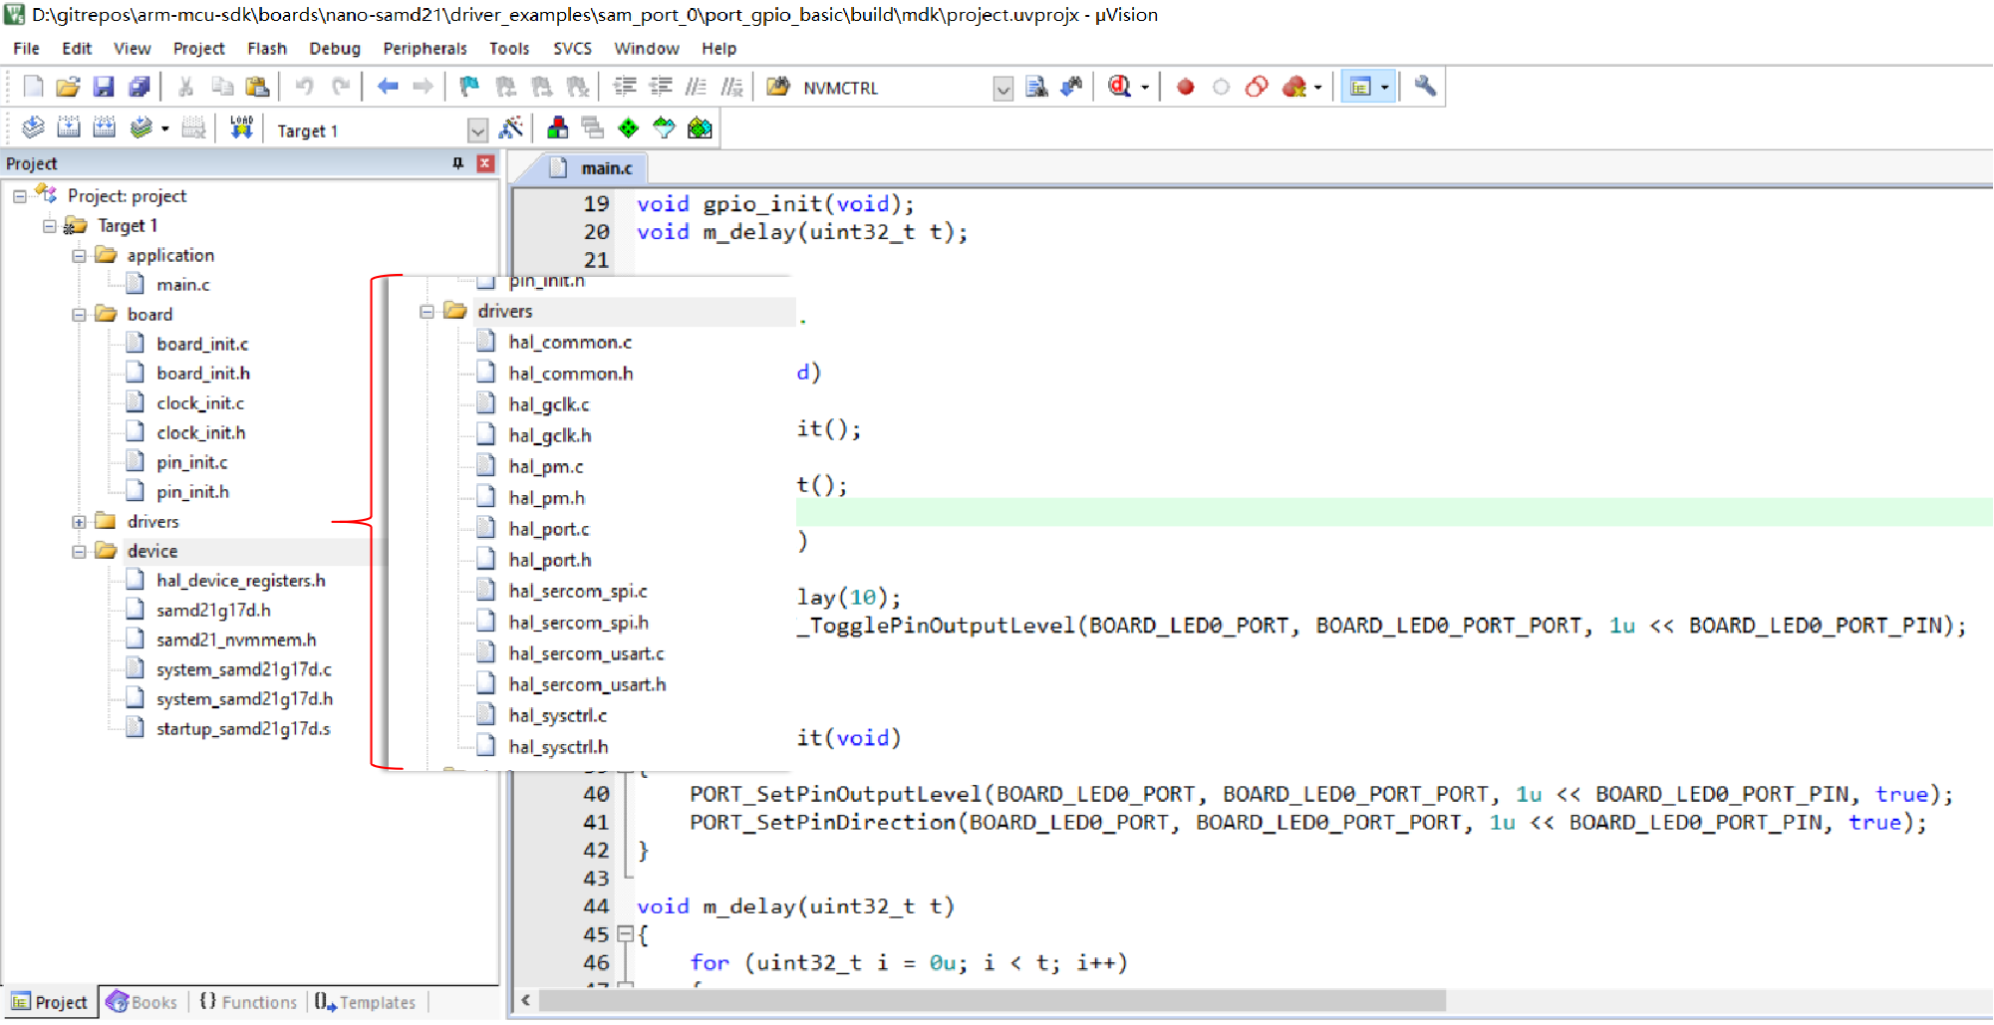Toggle window layout button in toolbar
Image resolution: width=1994 pixels, height=1025 pixels.
pos(1360,88)
